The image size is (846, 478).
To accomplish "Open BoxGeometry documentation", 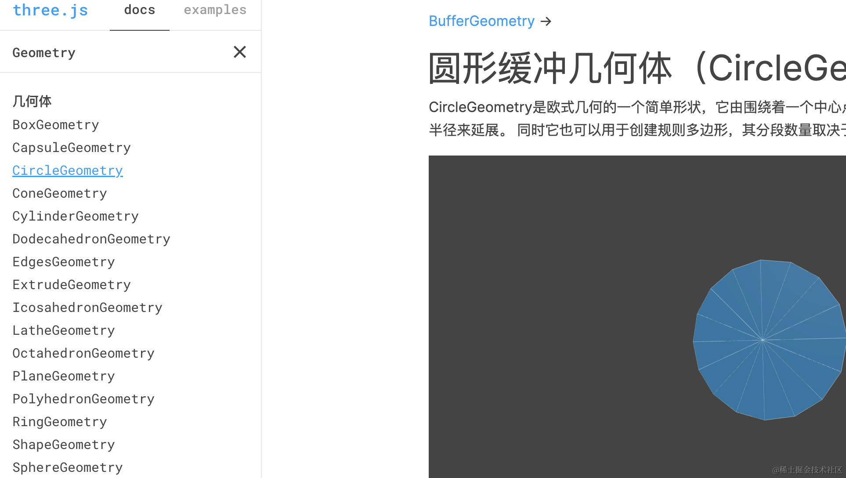I will point(56,125).
